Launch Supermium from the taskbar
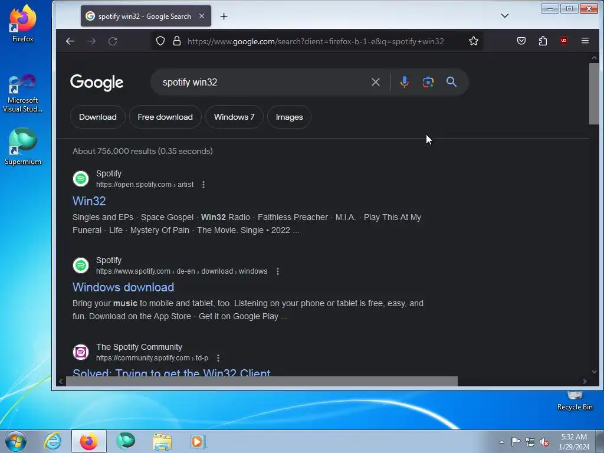 coord(126,441)
